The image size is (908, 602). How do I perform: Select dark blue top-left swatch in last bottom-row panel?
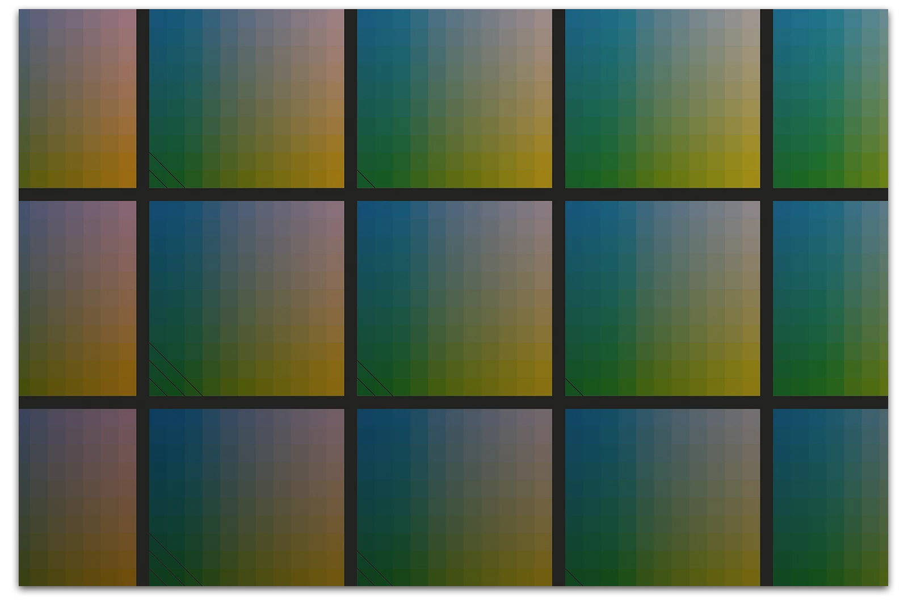click(781, 417)
